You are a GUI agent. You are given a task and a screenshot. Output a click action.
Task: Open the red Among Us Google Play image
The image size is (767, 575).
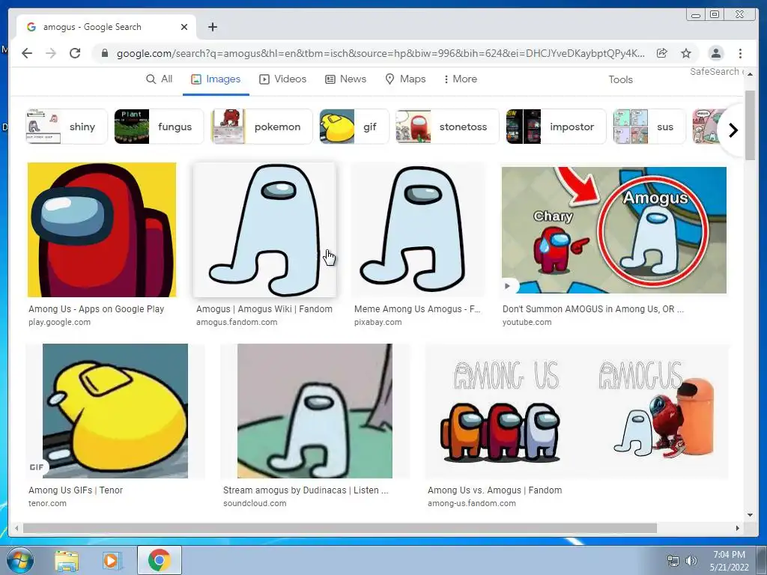[102, 230]
